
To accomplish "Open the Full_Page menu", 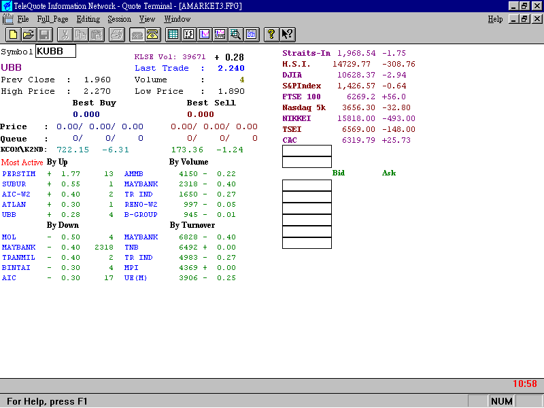I will [x=52, y=19].
